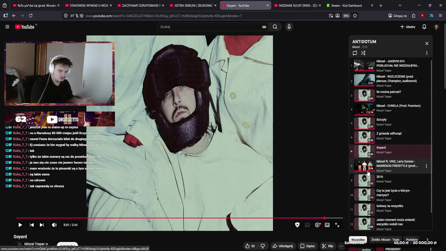Go to the YouTube home logo

coord(25,27)
